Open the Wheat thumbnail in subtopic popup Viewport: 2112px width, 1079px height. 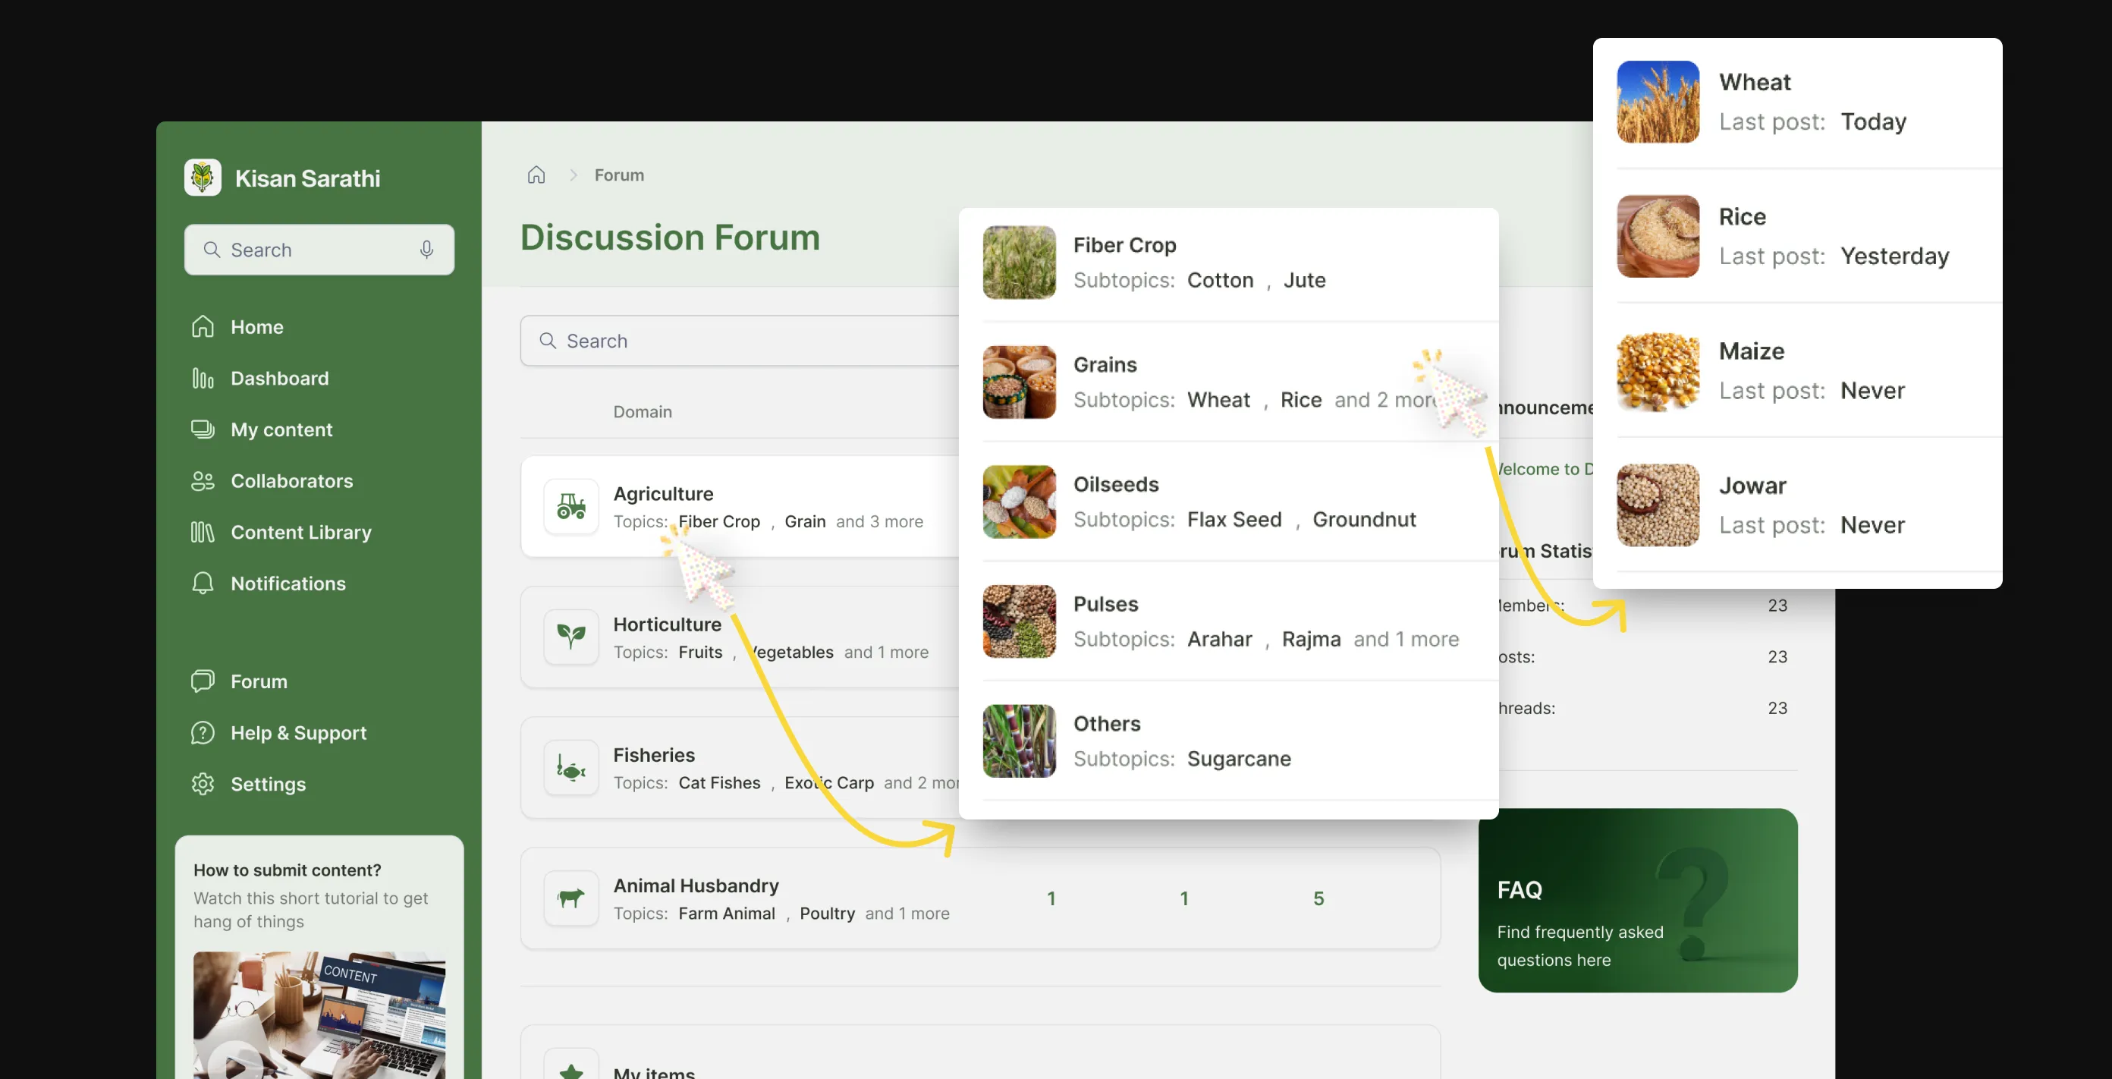[x=1658, y=102]
